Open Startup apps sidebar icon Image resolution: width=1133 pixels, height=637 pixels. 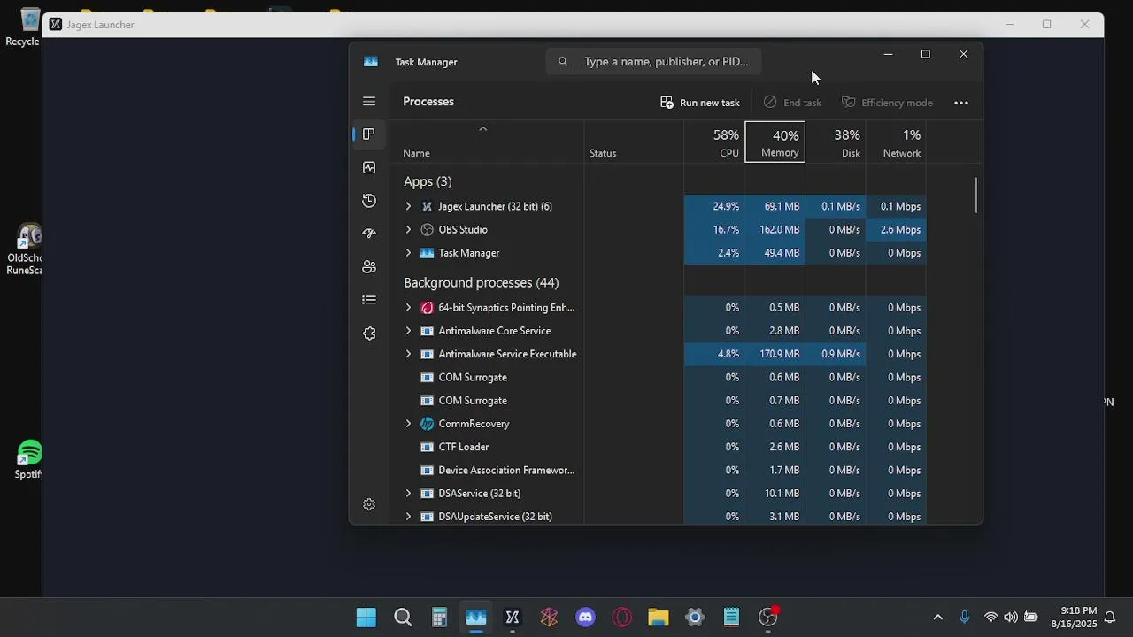(x=369, y=234)
